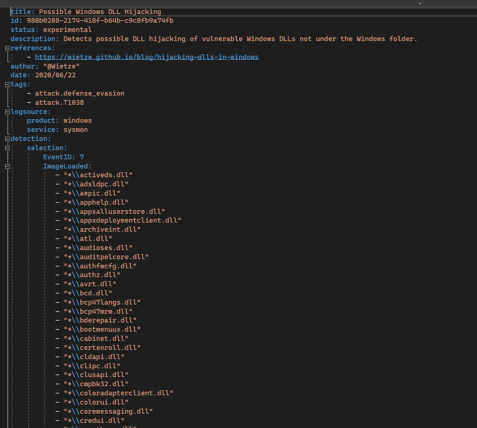
Task: Collapse the tags section fold marker
Action: 7,84
